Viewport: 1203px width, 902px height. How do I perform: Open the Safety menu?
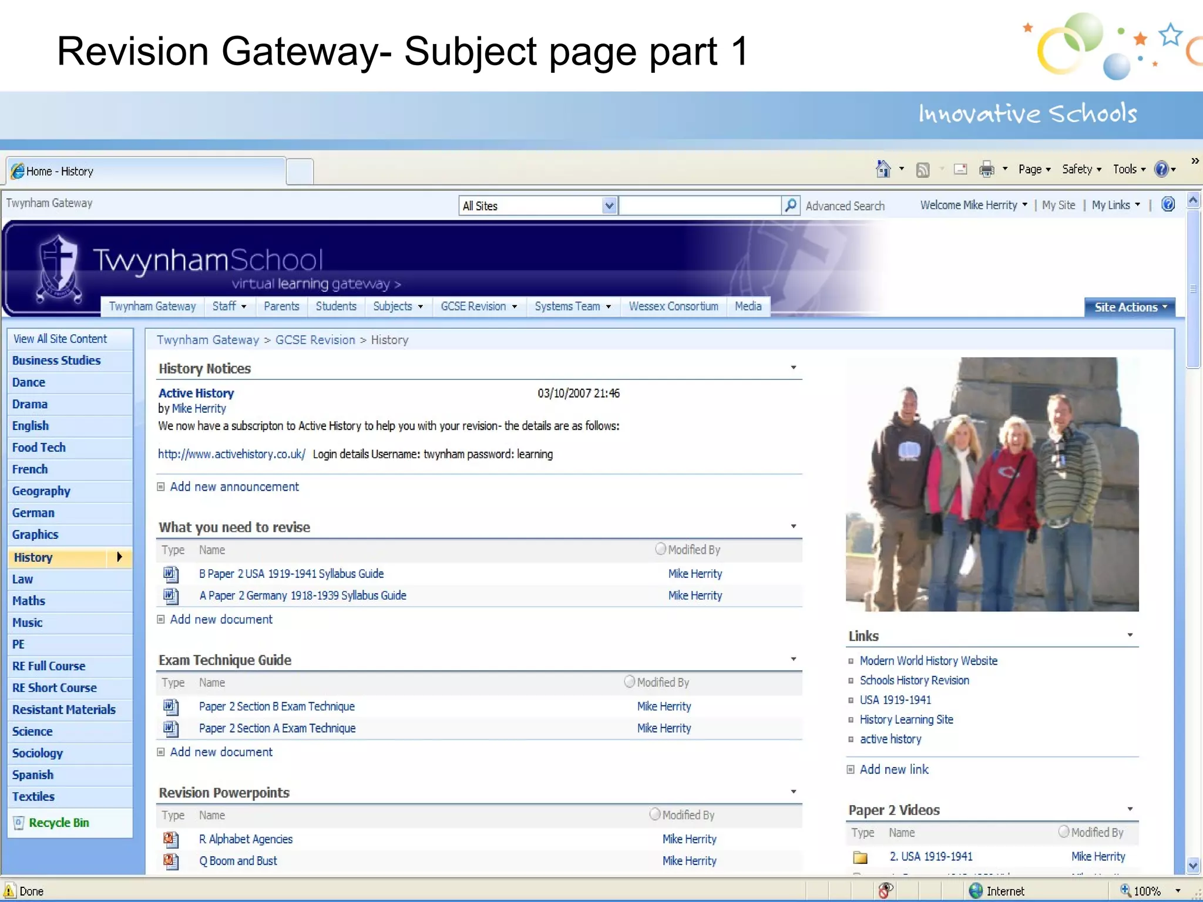pyautogui.click(x=1081, y=170)
